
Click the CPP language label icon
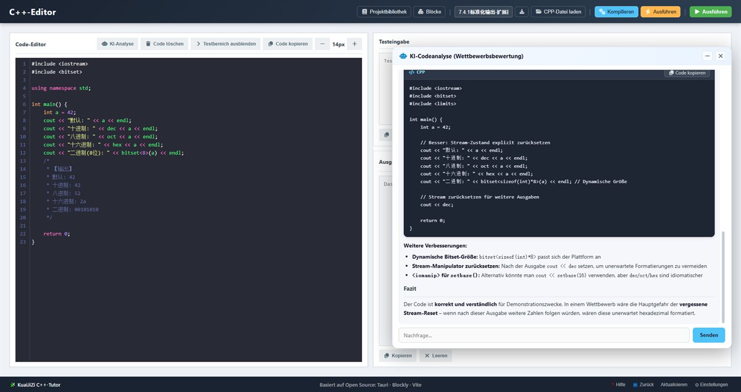tap(411, 72)
